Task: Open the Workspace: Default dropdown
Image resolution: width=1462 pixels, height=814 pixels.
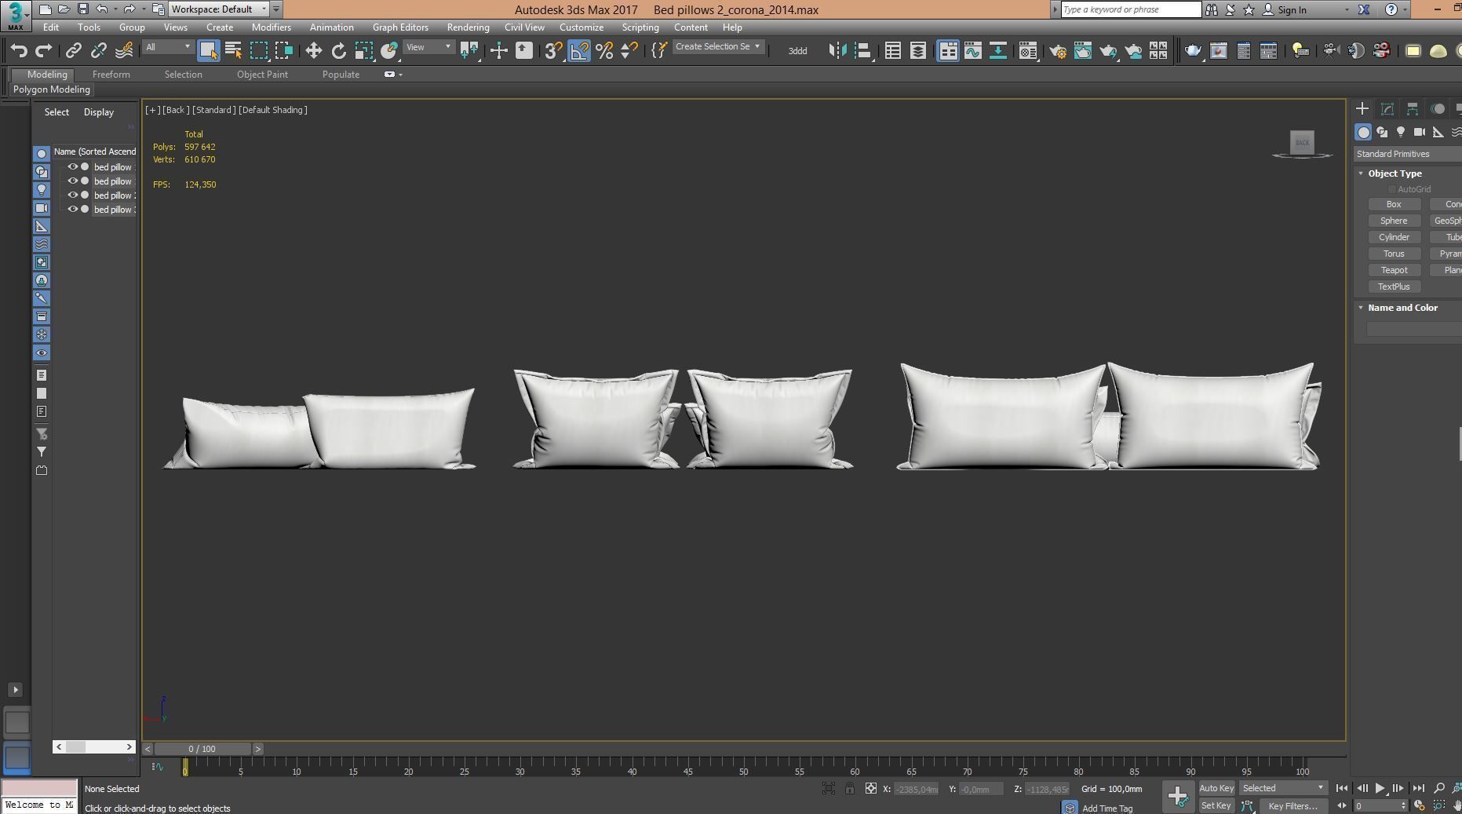Action: 219,9
